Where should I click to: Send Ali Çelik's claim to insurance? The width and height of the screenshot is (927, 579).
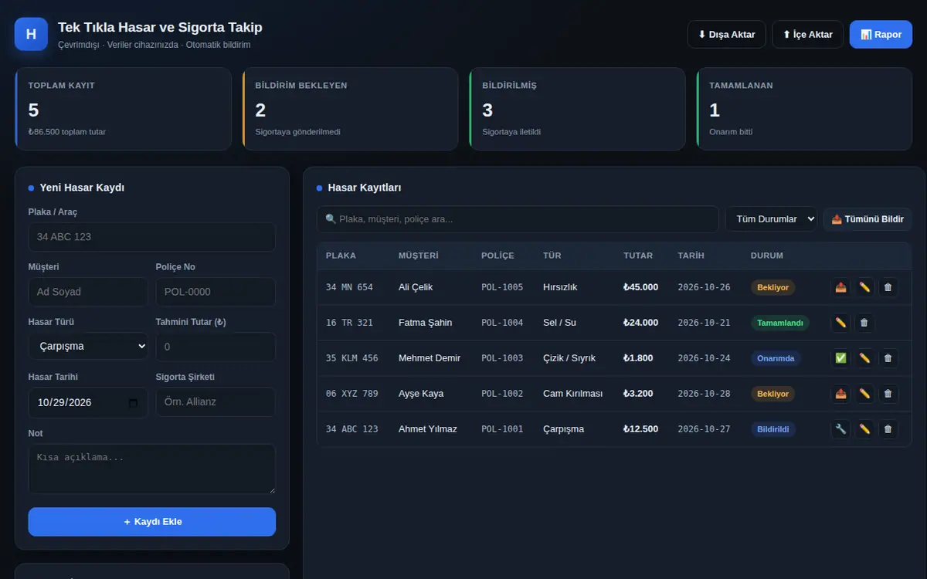pos(840,287)
